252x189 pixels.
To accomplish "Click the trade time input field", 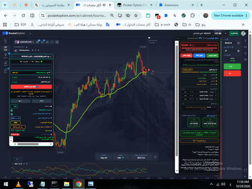I will [x=230, y=43].
